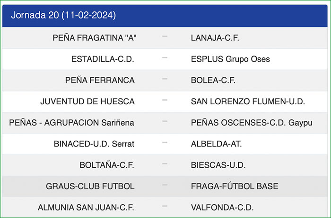Select SAN LORENZO FLUMEN-U.D. team
This screenshot has height=218, width=331.
[248, 101]
